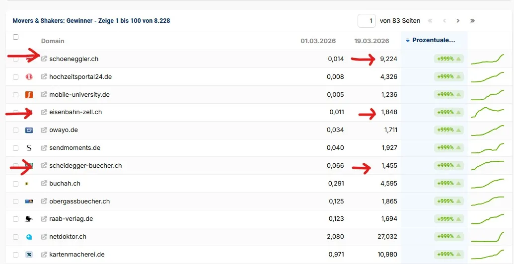
Task: Click the netdoktor.ch trend sparkline
Action: pos(488,237)
